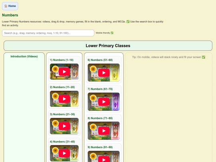Click the "8) Numbers (71–80)" title
The height and width of the screenshot is (162, 216).
click(x=100, y=118)
